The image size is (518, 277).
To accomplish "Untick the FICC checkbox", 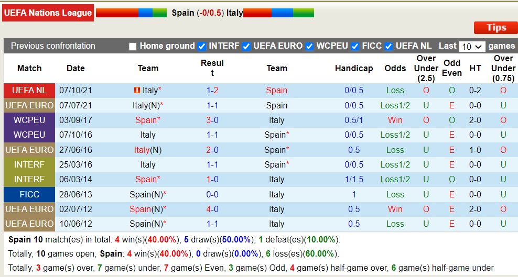I will [x=355, y=47].
